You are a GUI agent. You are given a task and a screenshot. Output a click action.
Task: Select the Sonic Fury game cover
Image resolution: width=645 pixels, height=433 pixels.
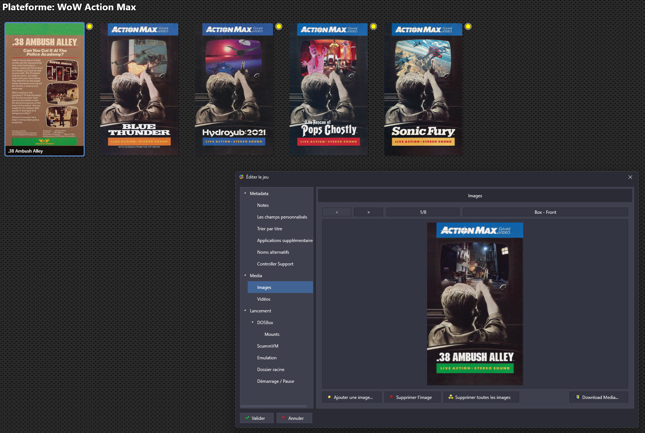tap(423, 89)
